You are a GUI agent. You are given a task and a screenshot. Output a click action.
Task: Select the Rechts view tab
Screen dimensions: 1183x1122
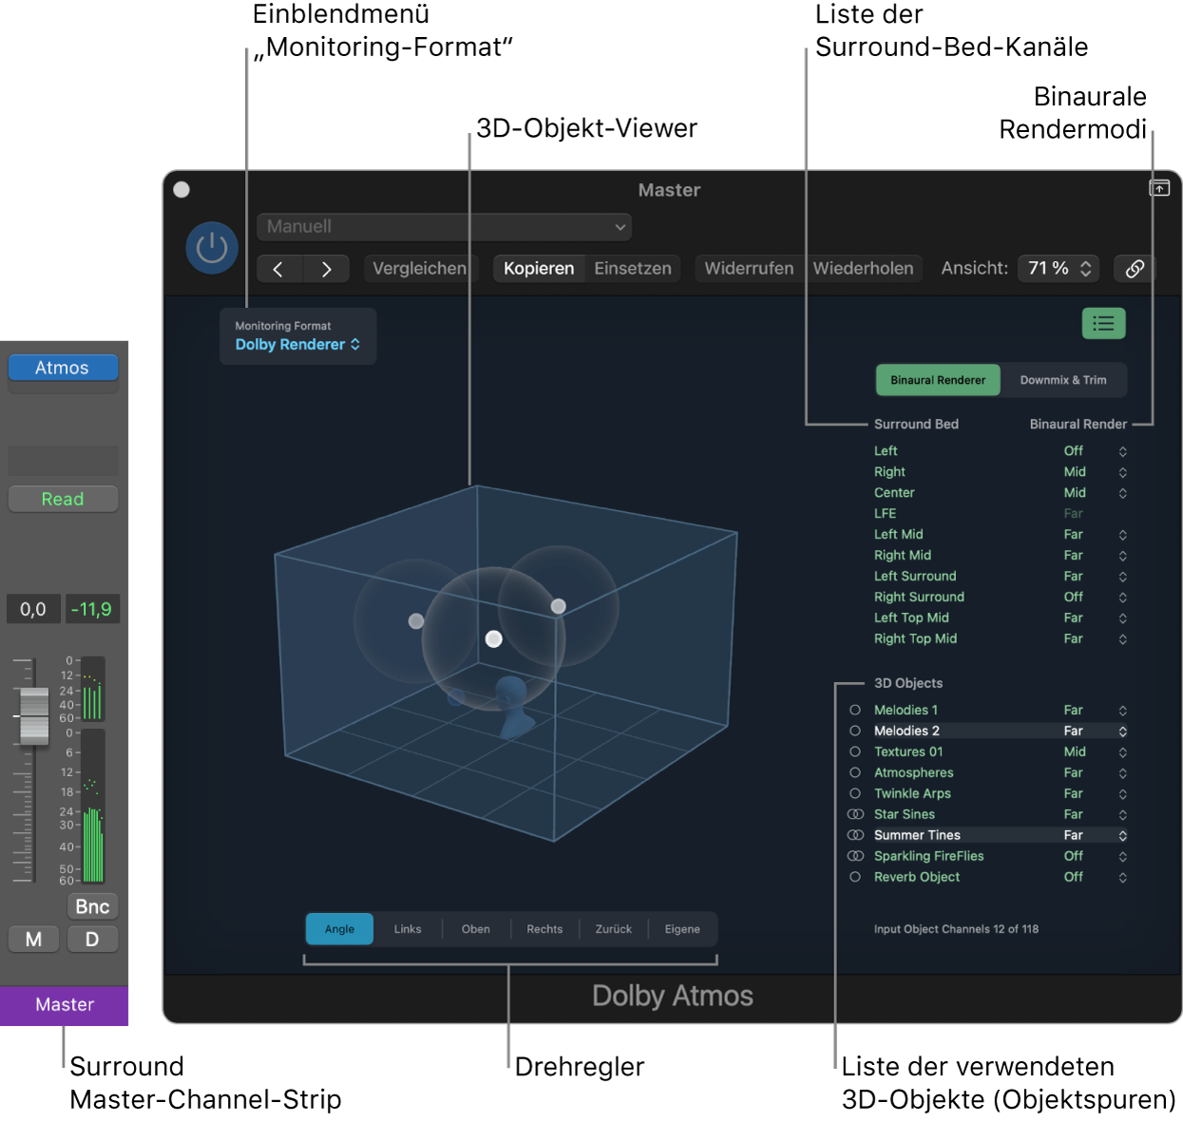[x=544, y=929]
